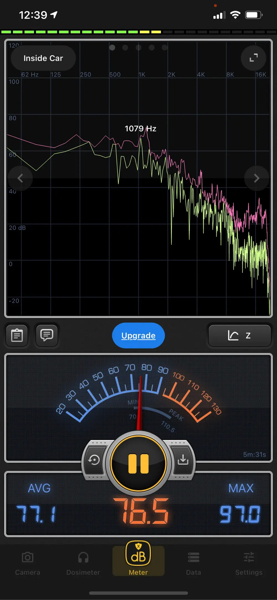Switch to the Dosimeter tab
277x600 pixels.
click(x=83, y=563)
